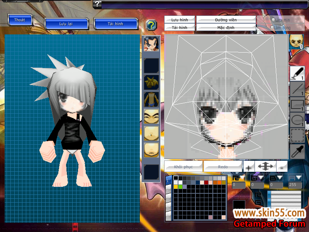Select the line drawing tool

tap(297, 89)
